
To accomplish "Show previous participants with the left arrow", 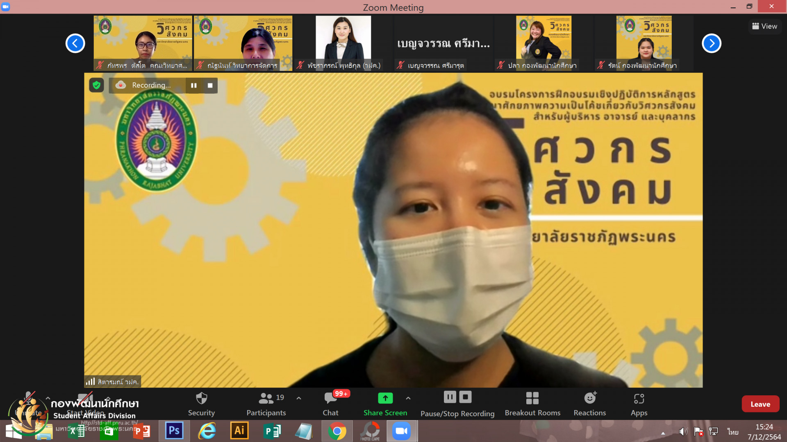I will coord(75,43).
